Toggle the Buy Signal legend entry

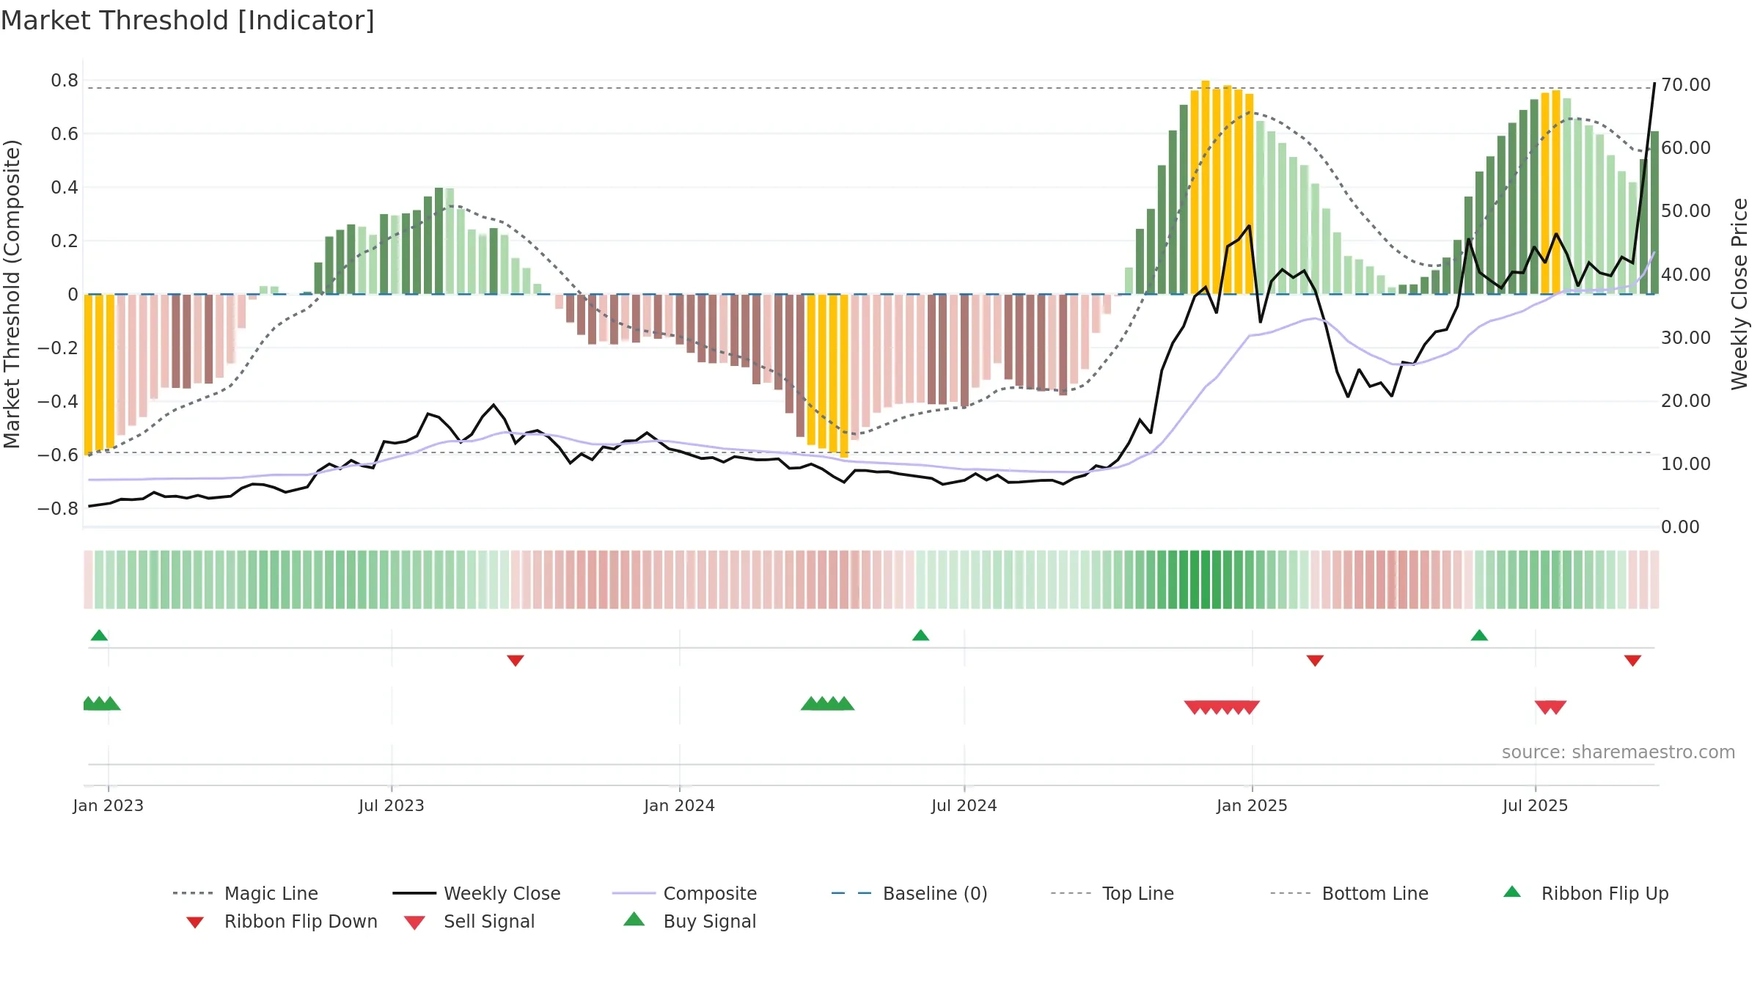689,921
